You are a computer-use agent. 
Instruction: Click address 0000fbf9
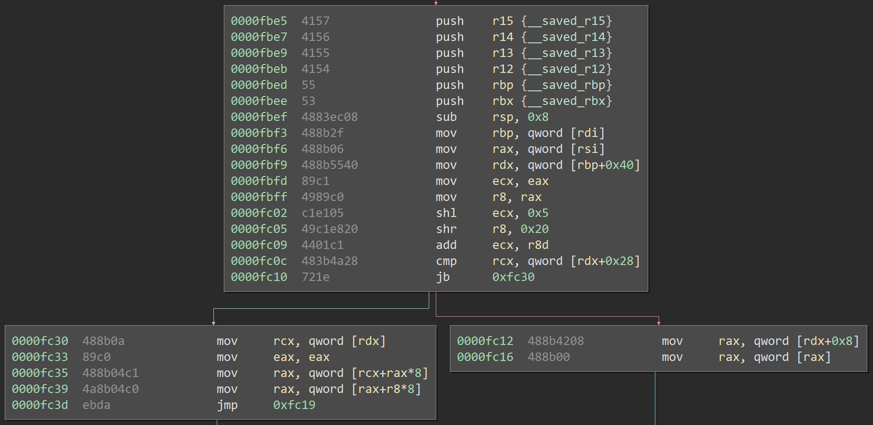coord(259,165)
